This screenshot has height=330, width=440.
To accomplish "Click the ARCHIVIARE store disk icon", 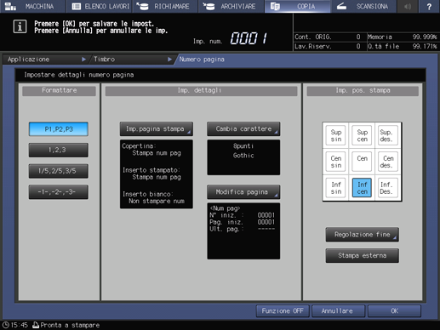I will (x=209, y=6).
